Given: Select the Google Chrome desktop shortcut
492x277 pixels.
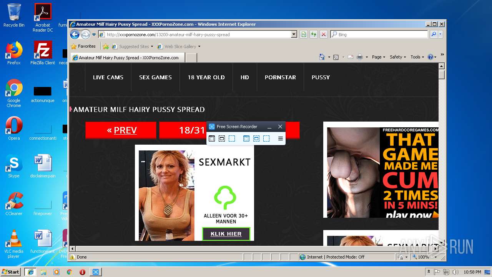Looking at the screenshot, I should tap(14, 93).
